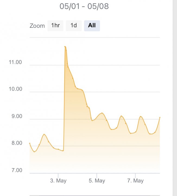
Task: Click the Zoom label
Action: click(37, 26)
